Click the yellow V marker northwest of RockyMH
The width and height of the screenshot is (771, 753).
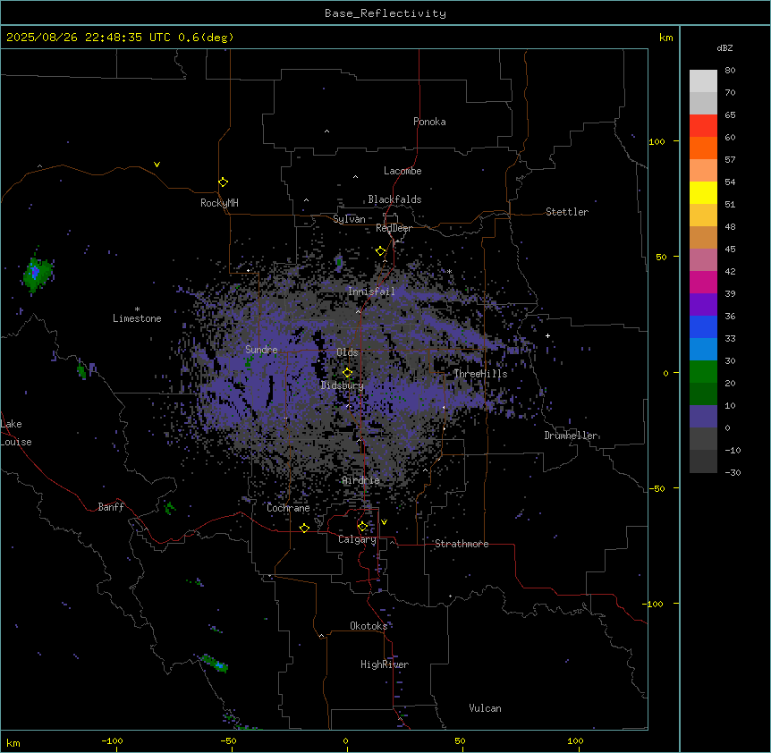click(x=157, y=165)
